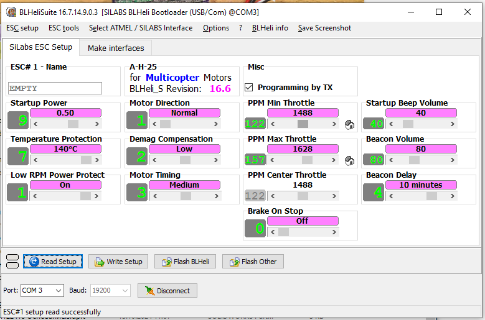Click the Demag Compensation slider thumb
Image resolution: width=485 pixels, height=320 pixels.
185,160
